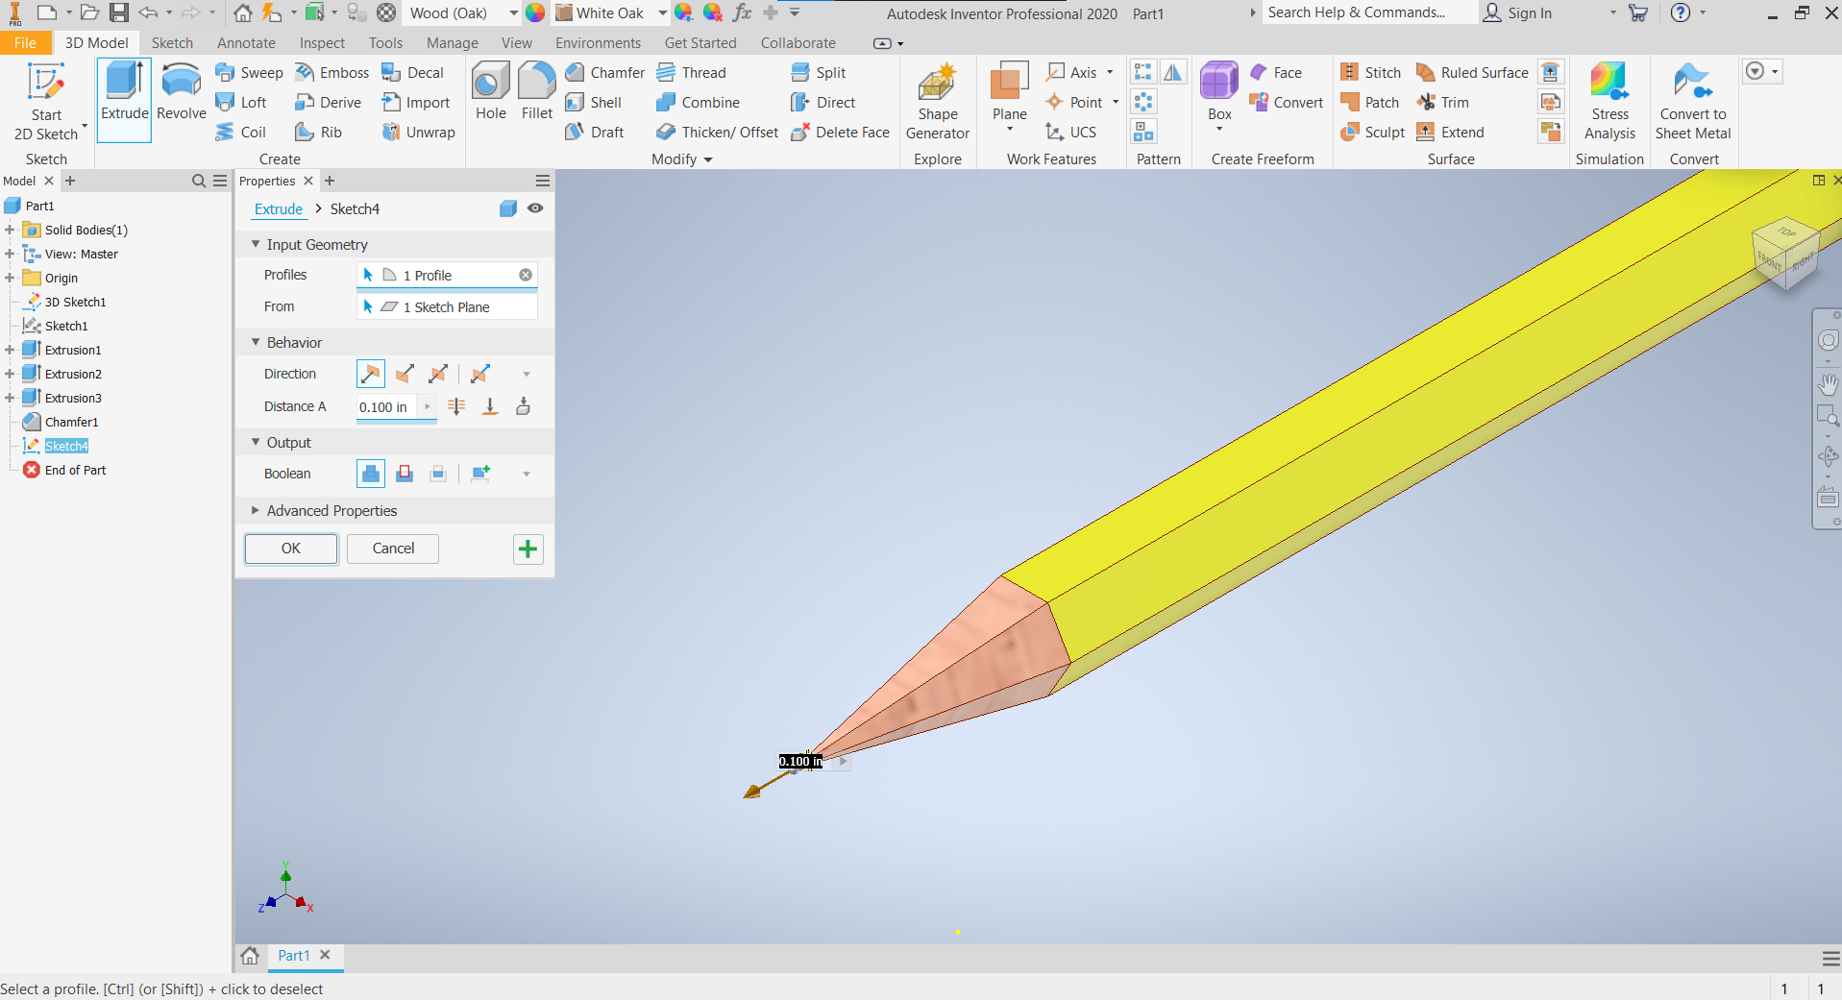Select the Extrude tool in the ribbon
The height and width of the screenshot is (1000, 1842).
pyautogui.click(x=125, y=99)
